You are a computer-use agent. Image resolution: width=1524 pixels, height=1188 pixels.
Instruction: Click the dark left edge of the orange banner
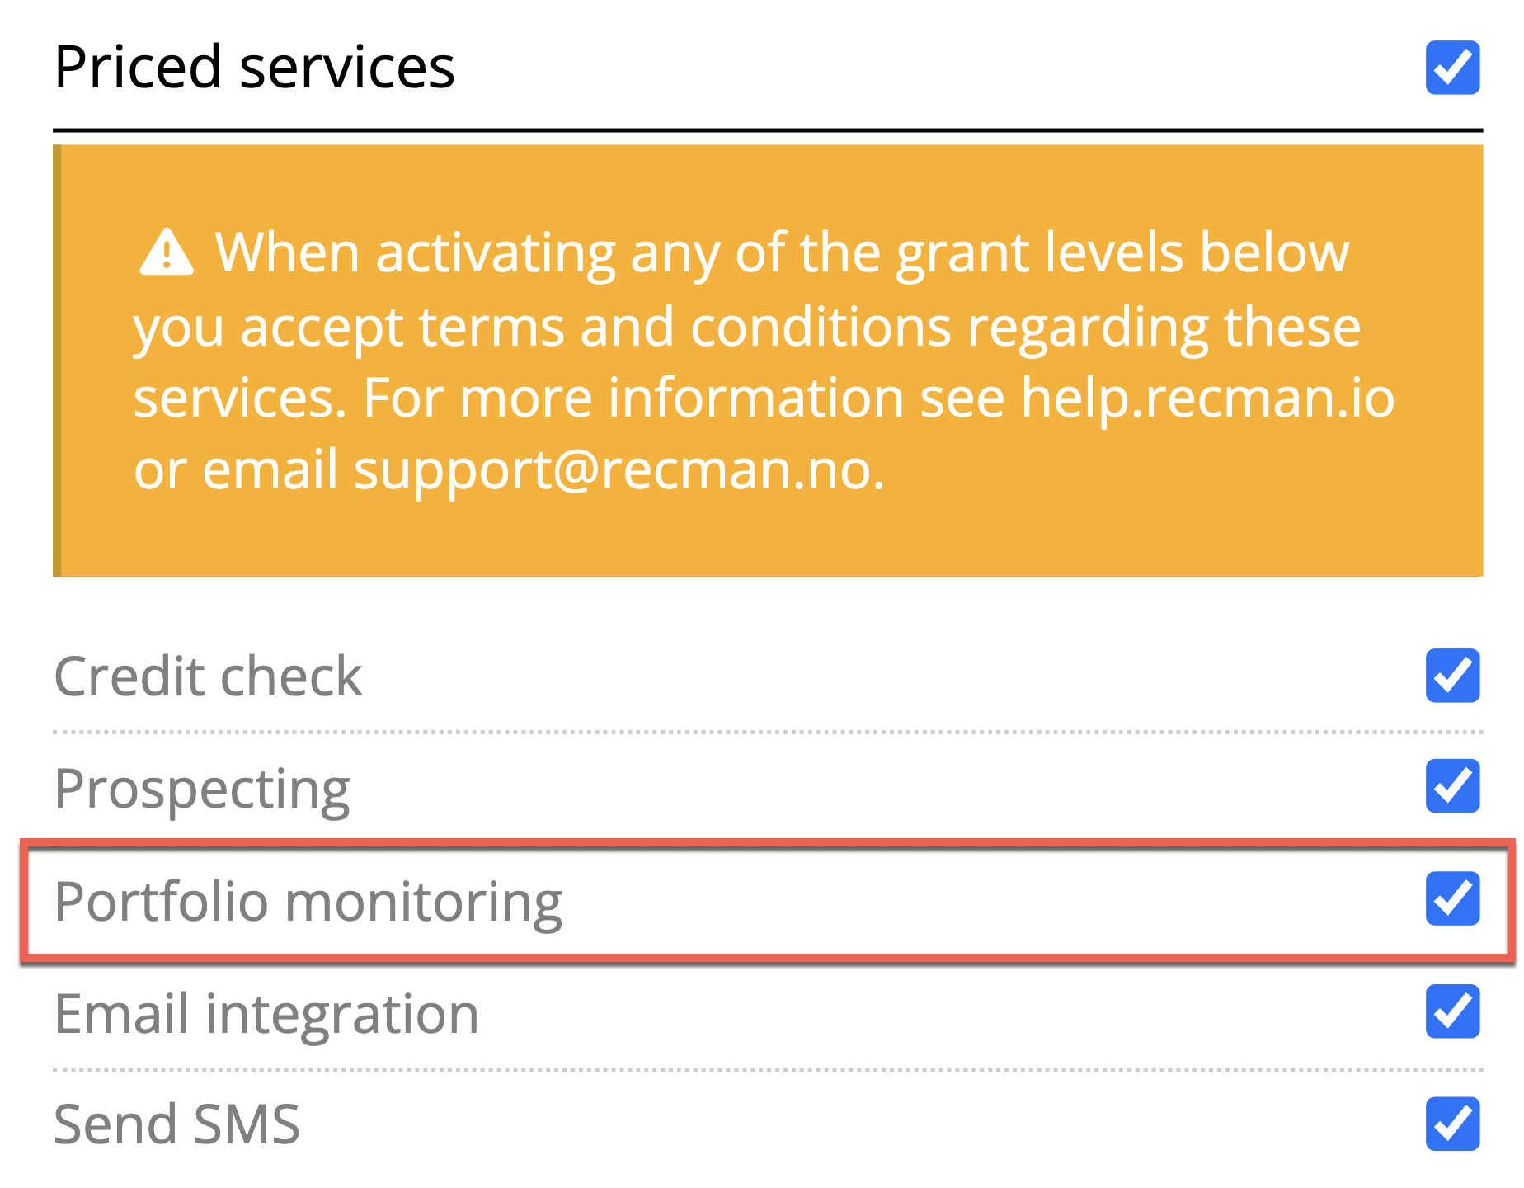(x=57, y=361)
